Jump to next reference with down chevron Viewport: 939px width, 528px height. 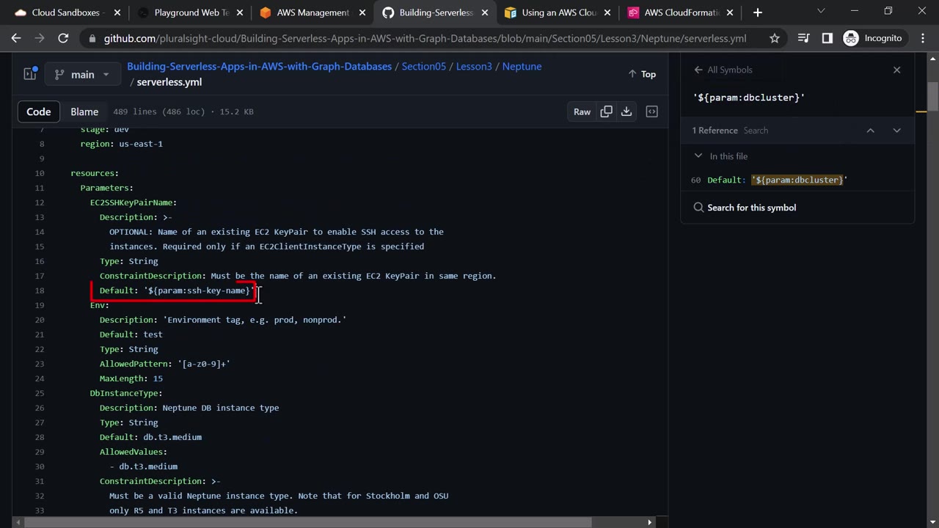tap(896, 131)
